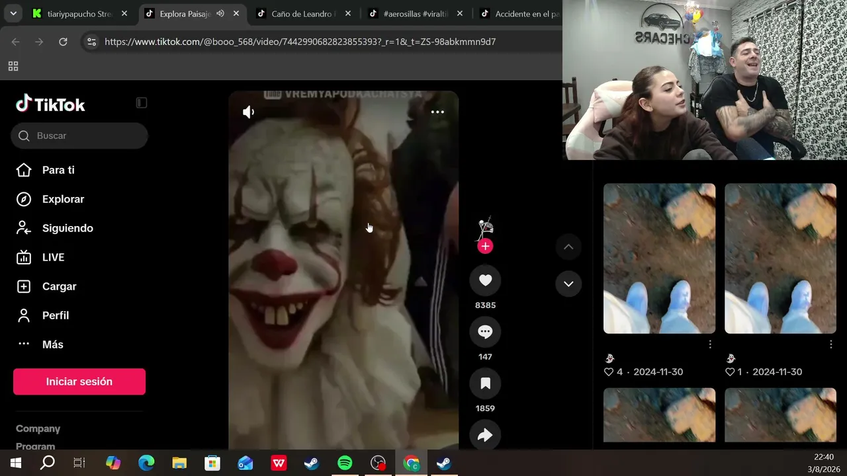Open the thumbnail video with 1 like
Screen dimensions: 847x476
click(780, 258)
